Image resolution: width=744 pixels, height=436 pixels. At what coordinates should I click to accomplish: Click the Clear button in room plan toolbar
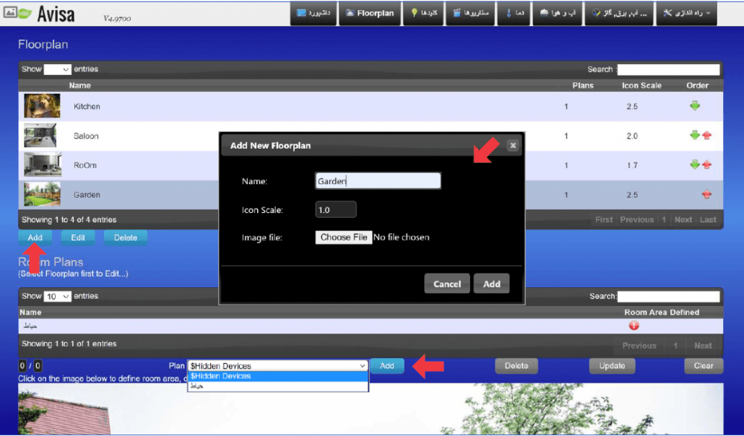pyautogui.click(x=704, y=366)
